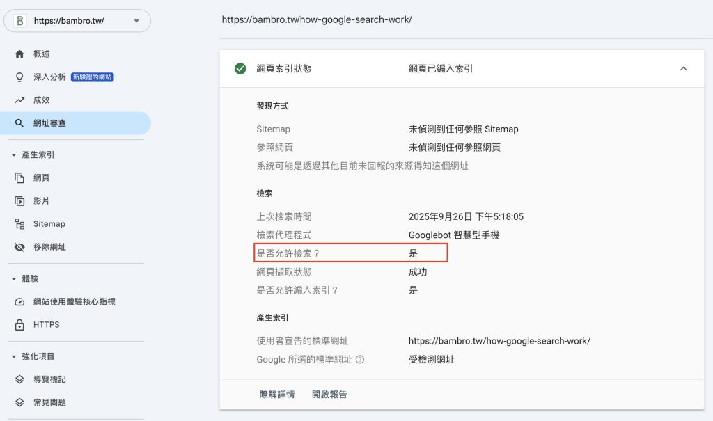Screen dimensions: 713x421
Task: Collapse the 體驗 sidebar section
Action: coord(13,279)
